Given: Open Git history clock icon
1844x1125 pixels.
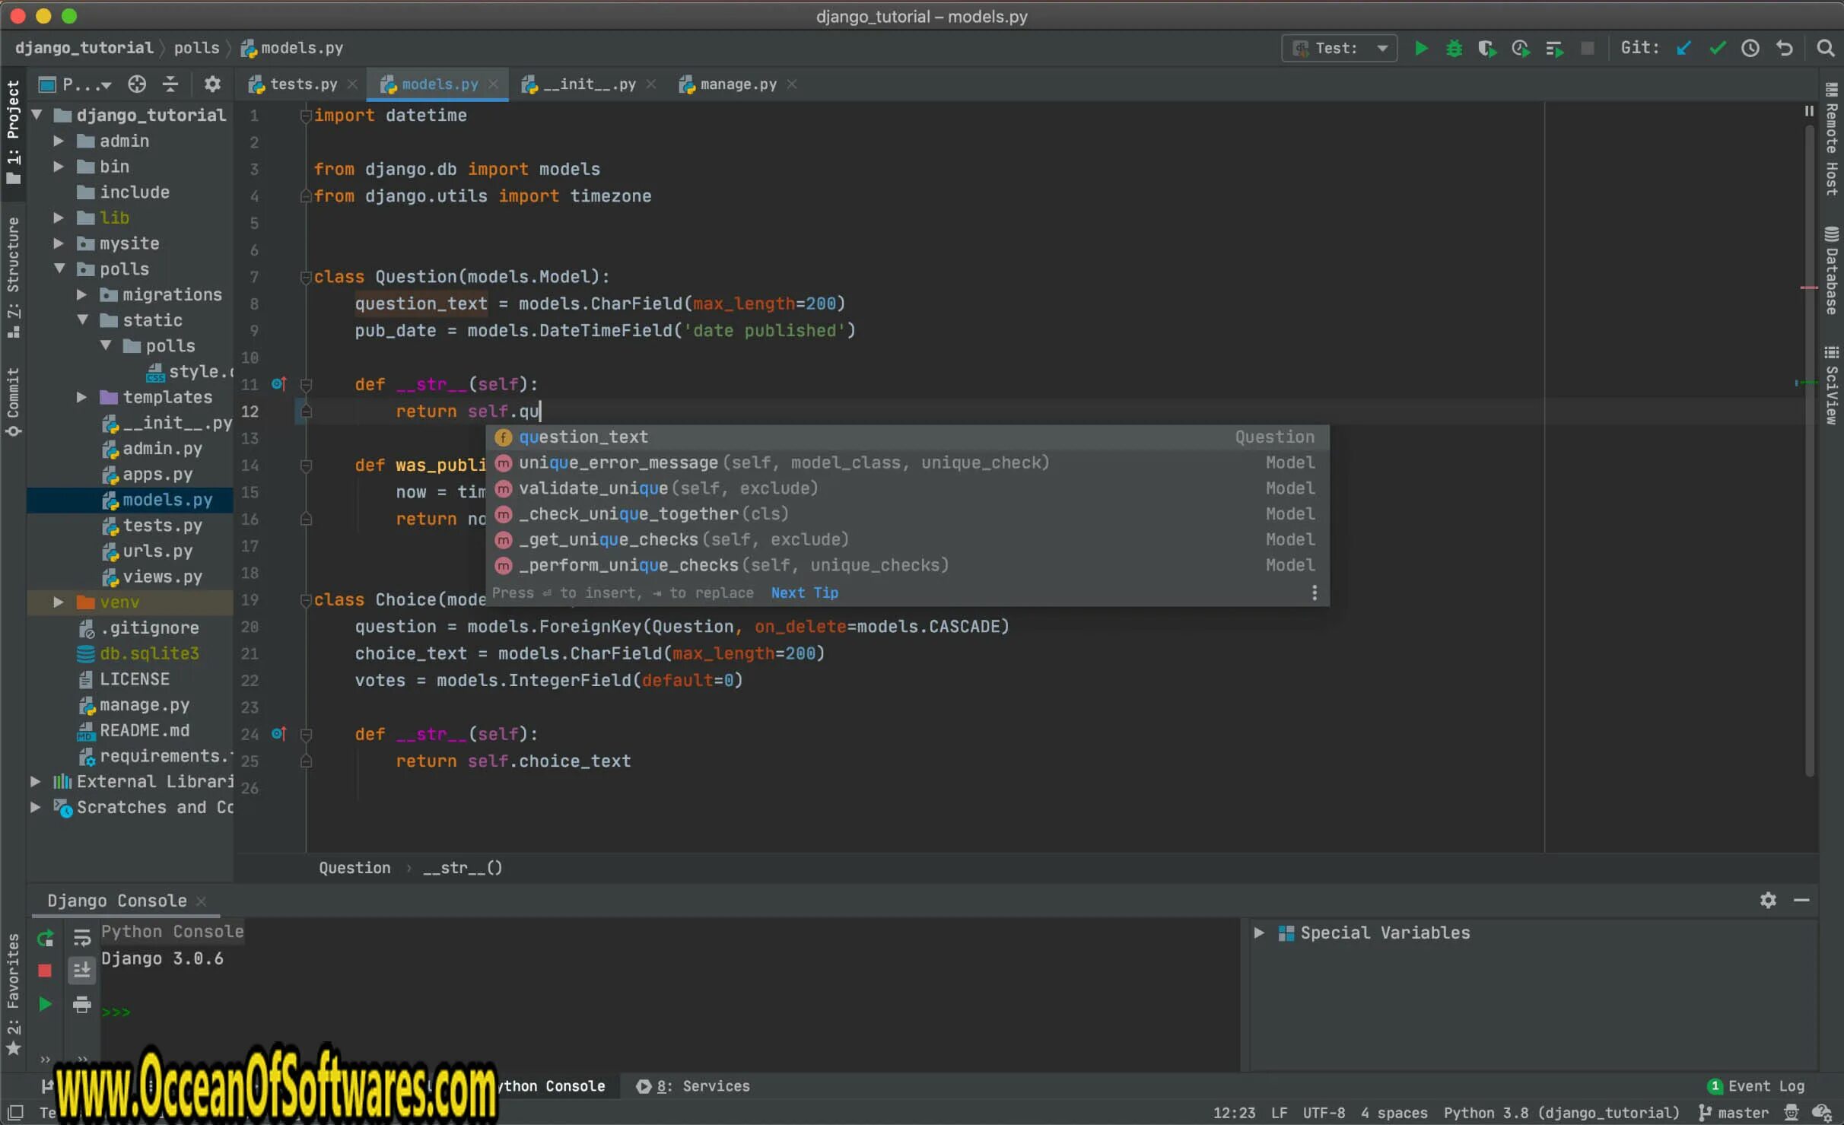Looking at the screenshot, I should coord(1750,49).
